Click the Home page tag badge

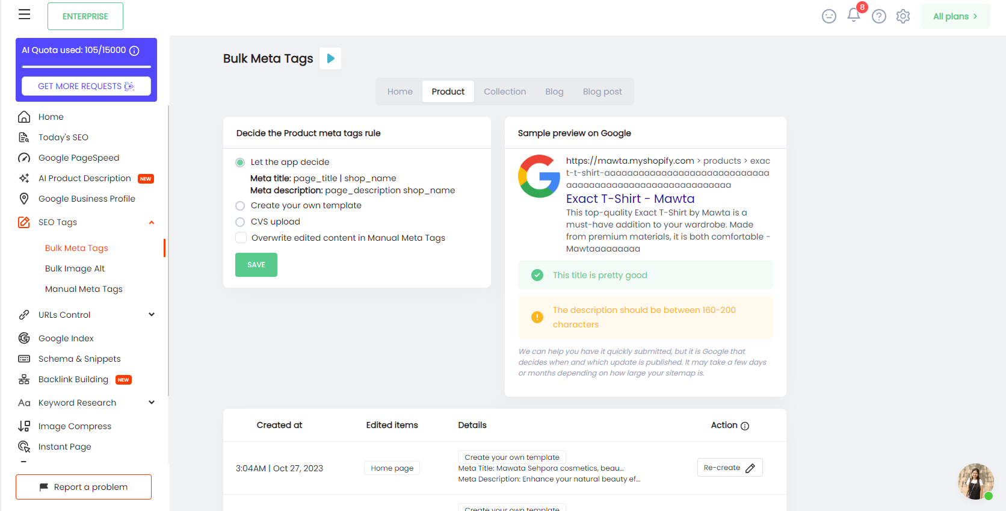pos(392,468)
